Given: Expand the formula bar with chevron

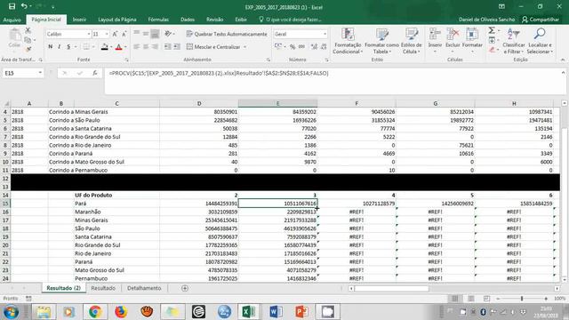Looking at the screenshot, I should pyautogui.click(x=563, y=73).
